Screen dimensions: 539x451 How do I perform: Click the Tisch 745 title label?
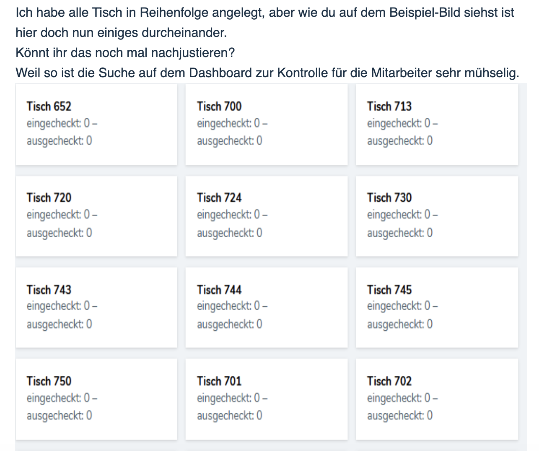click(389, 290)
